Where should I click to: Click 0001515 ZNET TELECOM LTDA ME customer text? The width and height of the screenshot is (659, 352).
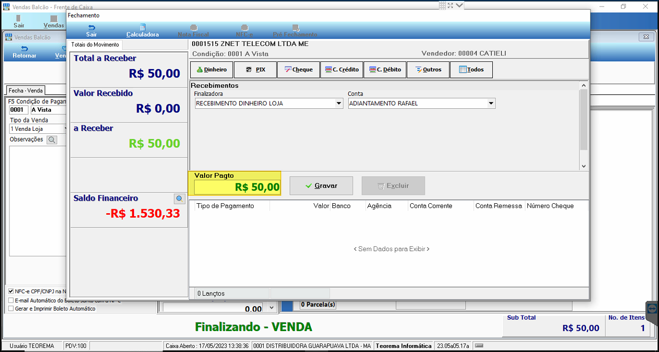tap(250, 44)
